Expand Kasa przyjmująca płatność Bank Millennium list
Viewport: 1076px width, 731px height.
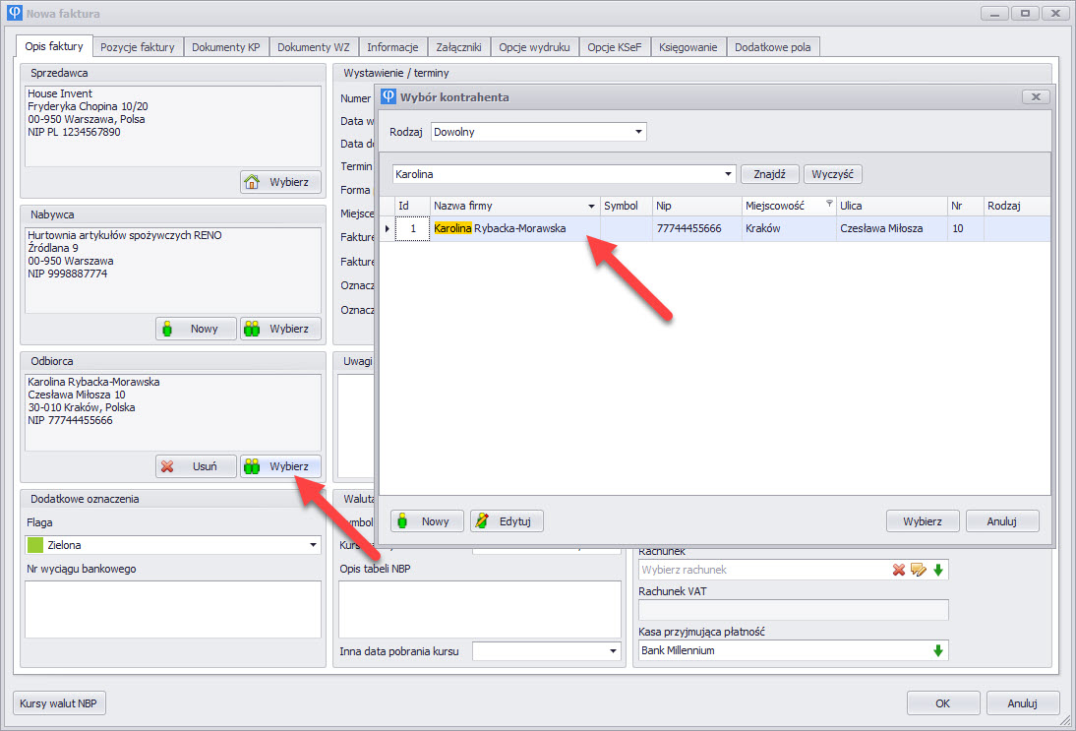[x=937, y=650]
